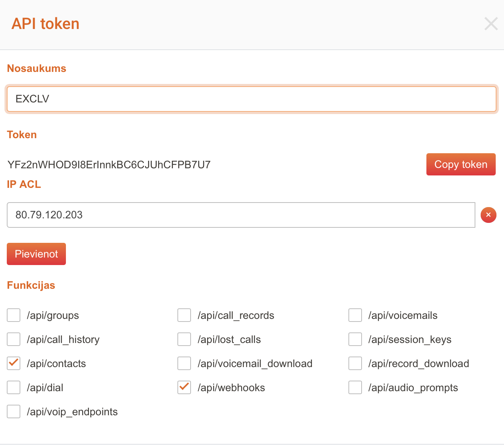Click the Copy token button
Image resolution: width=504 pixels, height=445 pixels.
pos(461,165)
